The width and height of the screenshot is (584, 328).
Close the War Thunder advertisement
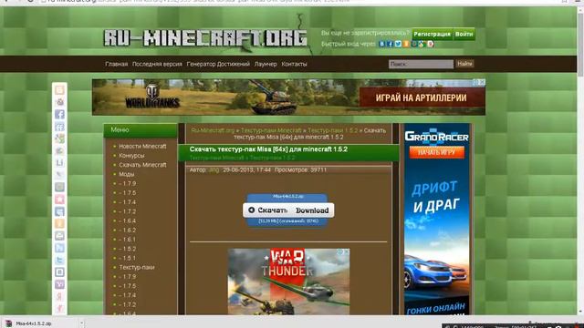[x=347, y=251]
